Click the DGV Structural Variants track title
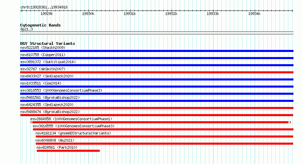Screen dimensions: 303x164 coord(48,43)
